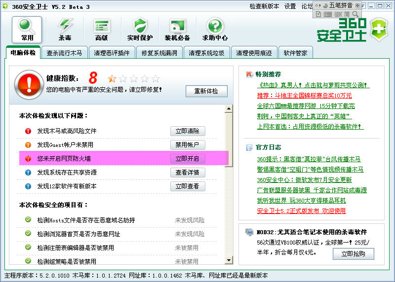Switch to the 清理恶评插件 tab

point(112,53)
